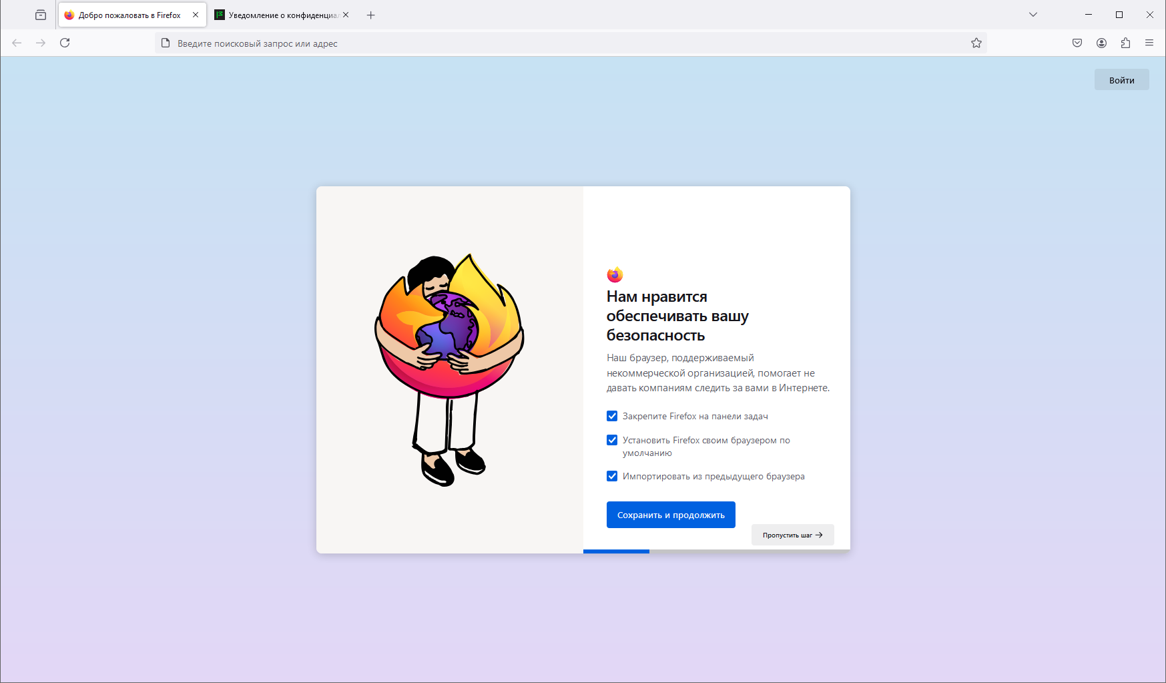1166x683 pixels.
Task: Open the Extensions puzzle icon
Action: (1125, 43)
